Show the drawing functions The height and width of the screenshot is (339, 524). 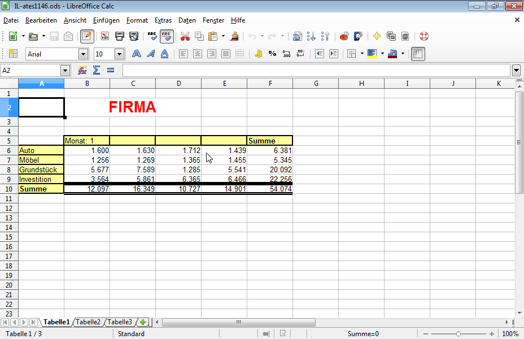point(358,36)
